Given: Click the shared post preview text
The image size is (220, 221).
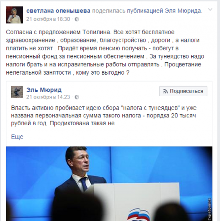Looking at the screenshot, I should point(104,116).
